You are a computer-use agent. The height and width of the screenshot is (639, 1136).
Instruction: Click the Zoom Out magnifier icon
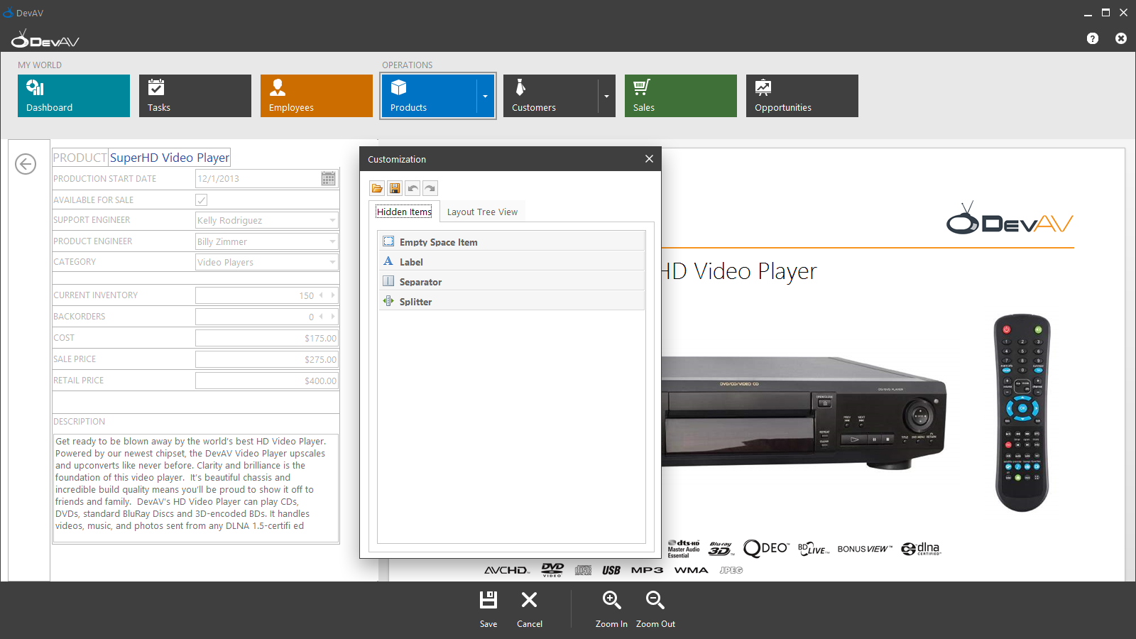pos(655,601)
